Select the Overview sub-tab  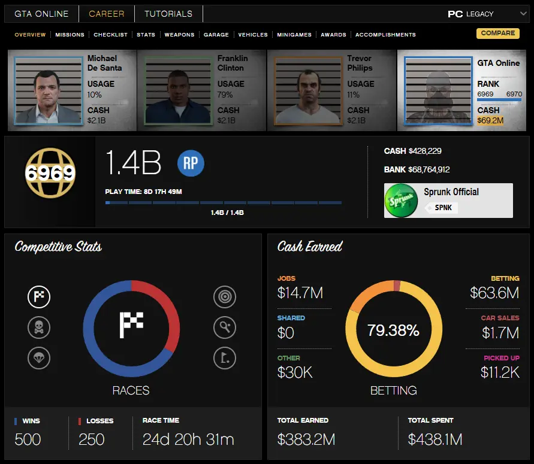(30, 35)
